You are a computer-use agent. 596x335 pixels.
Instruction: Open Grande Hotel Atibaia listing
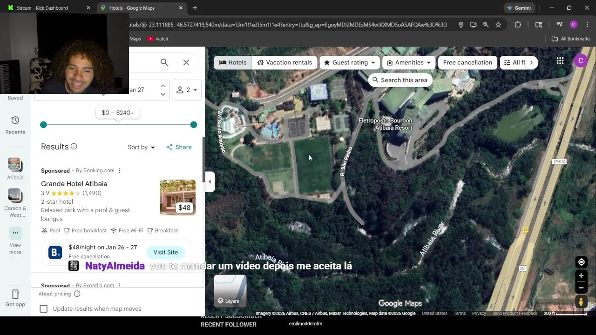click(74, 184)
